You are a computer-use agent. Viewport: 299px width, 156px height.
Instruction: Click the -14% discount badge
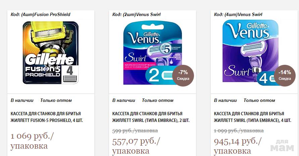285,75
